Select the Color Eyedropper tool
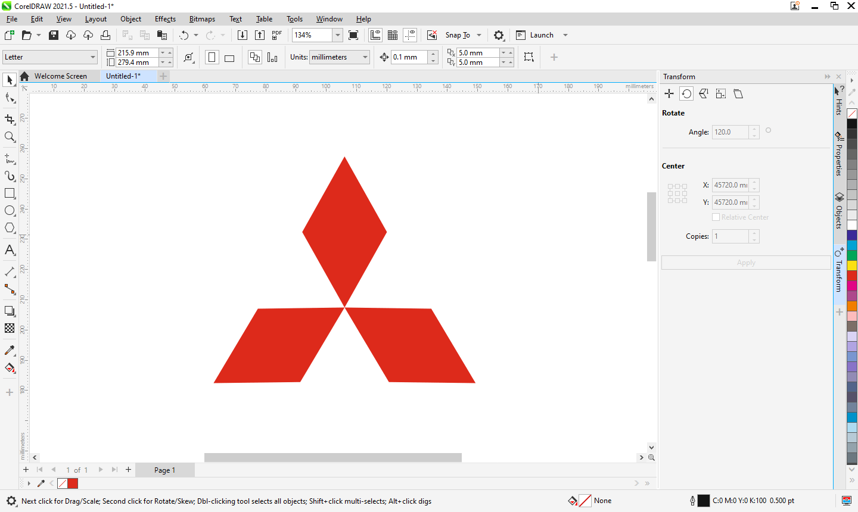The height and width of the screenshot is (512, 858). click(x=10, y=350)
